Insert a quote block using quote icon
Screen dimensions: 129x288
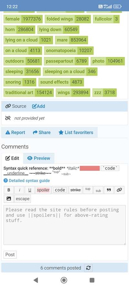point(109,190)
